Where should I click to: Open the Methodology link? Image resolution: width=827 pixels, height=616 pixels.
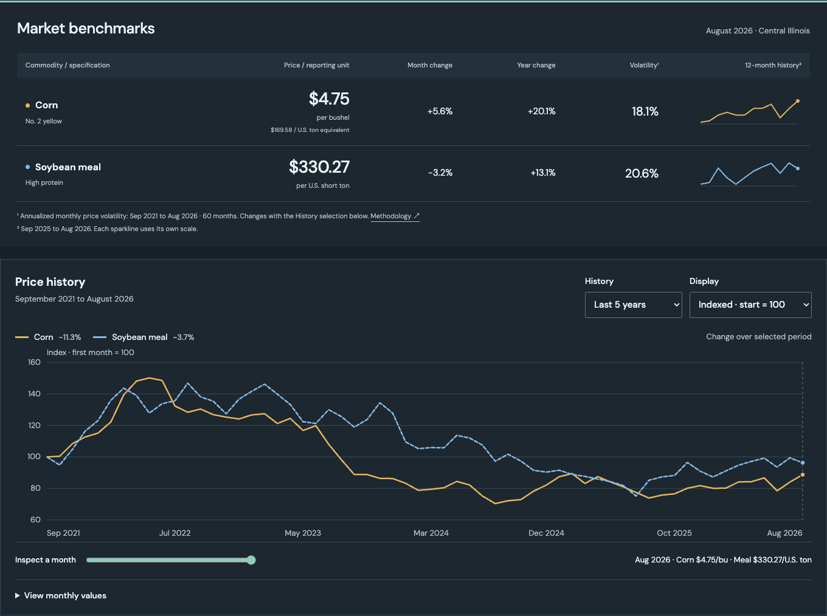point(395,216)
